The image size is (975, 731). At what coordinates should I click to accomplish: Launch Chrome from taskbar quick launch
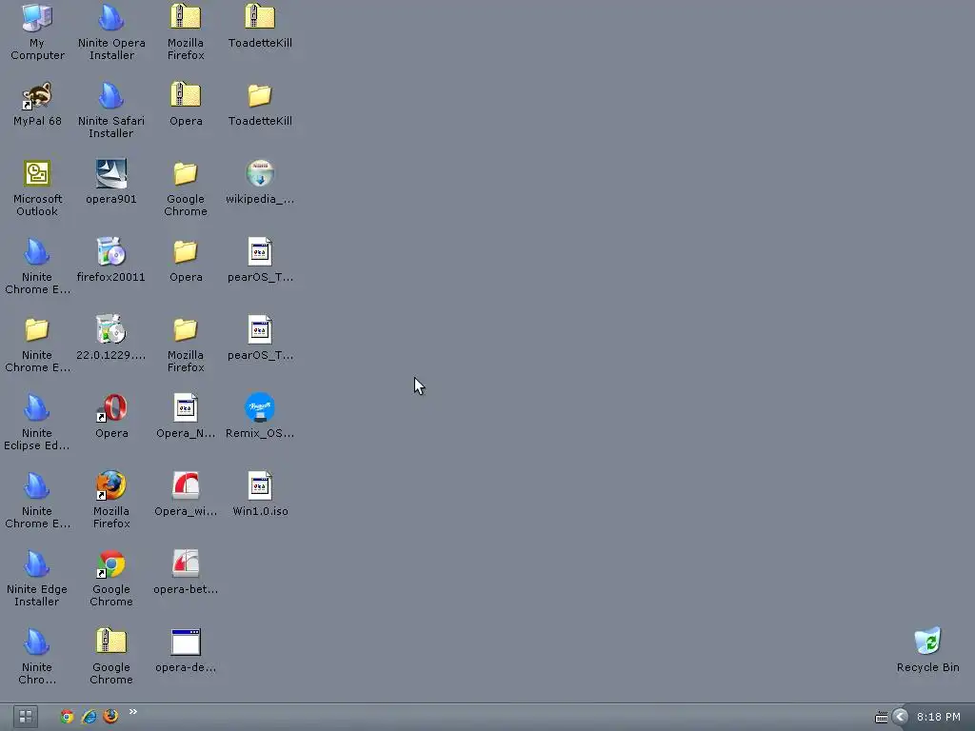click(67, 717)
